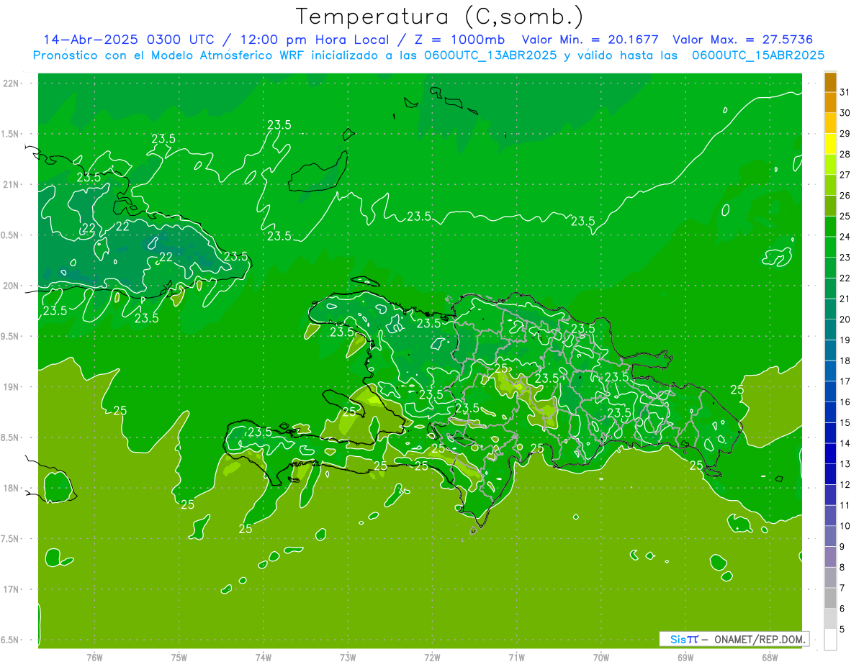Click the '18' color scale label

point(845,360)
